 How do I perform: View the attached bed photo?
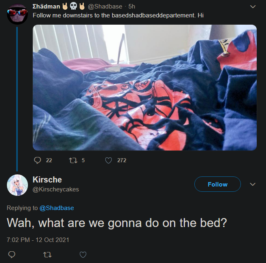pyautogui.click(x=145, y=88)
